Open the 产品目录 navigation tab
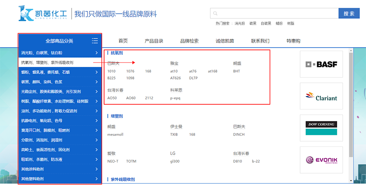366x185 pixels. coord(154,41)
